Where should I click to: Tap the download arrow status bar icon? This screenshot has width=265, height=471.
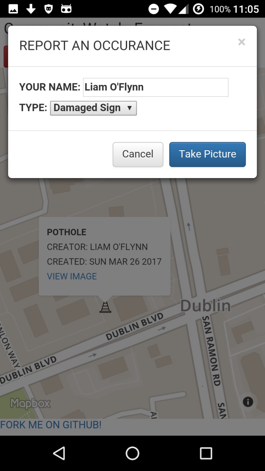[x=31, y=9]
